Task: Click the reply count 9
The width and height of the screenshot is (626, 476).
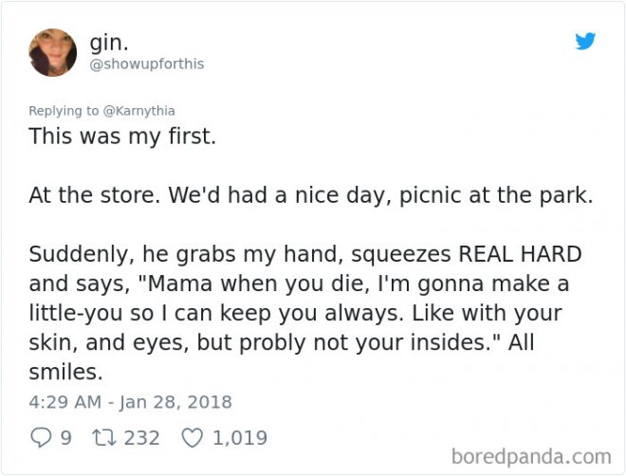Action: pyautogui.click(x=65, y=438)
